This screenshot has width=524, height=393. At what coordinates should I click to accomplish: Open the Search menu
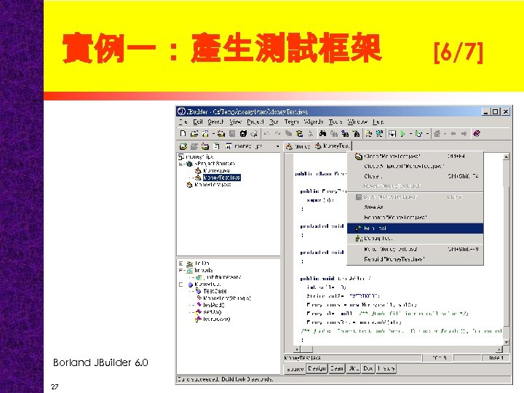tap(215, 122)
